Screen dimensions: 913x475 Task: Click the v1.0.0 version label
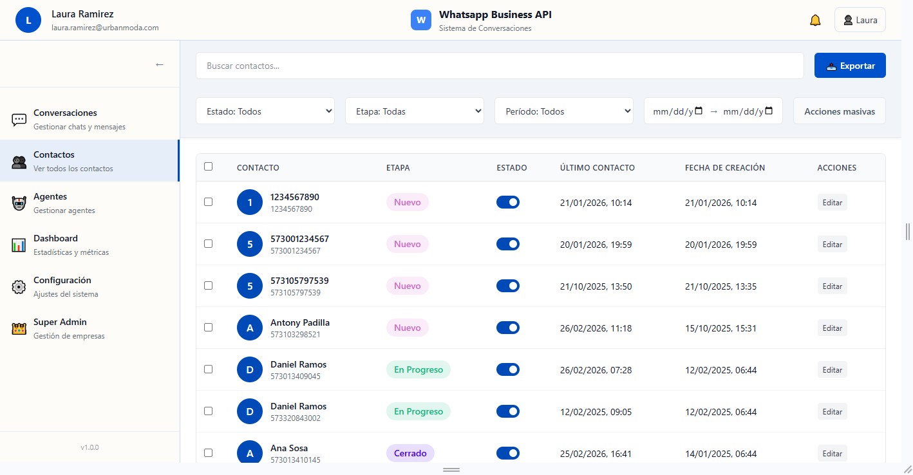[89, 447]
